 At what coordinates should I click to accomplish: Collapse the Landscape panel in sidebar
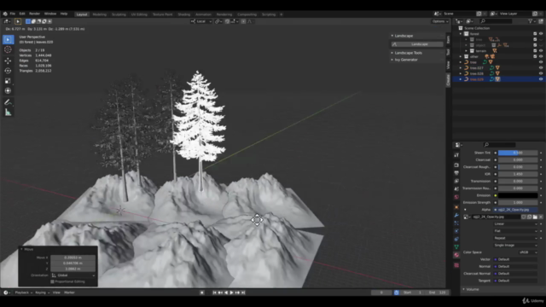pos(392,36)
